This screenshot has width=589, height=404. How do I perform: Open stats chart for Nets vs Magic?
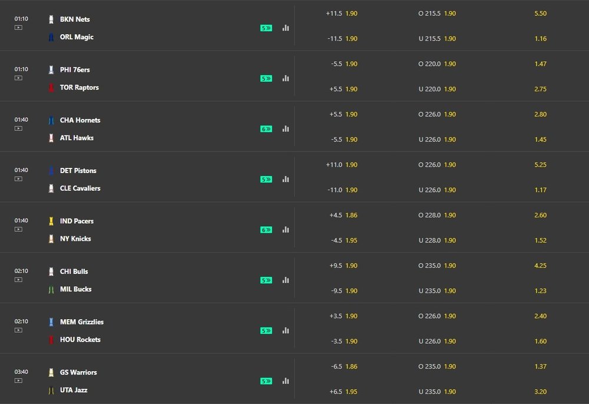tap(286, 28)
